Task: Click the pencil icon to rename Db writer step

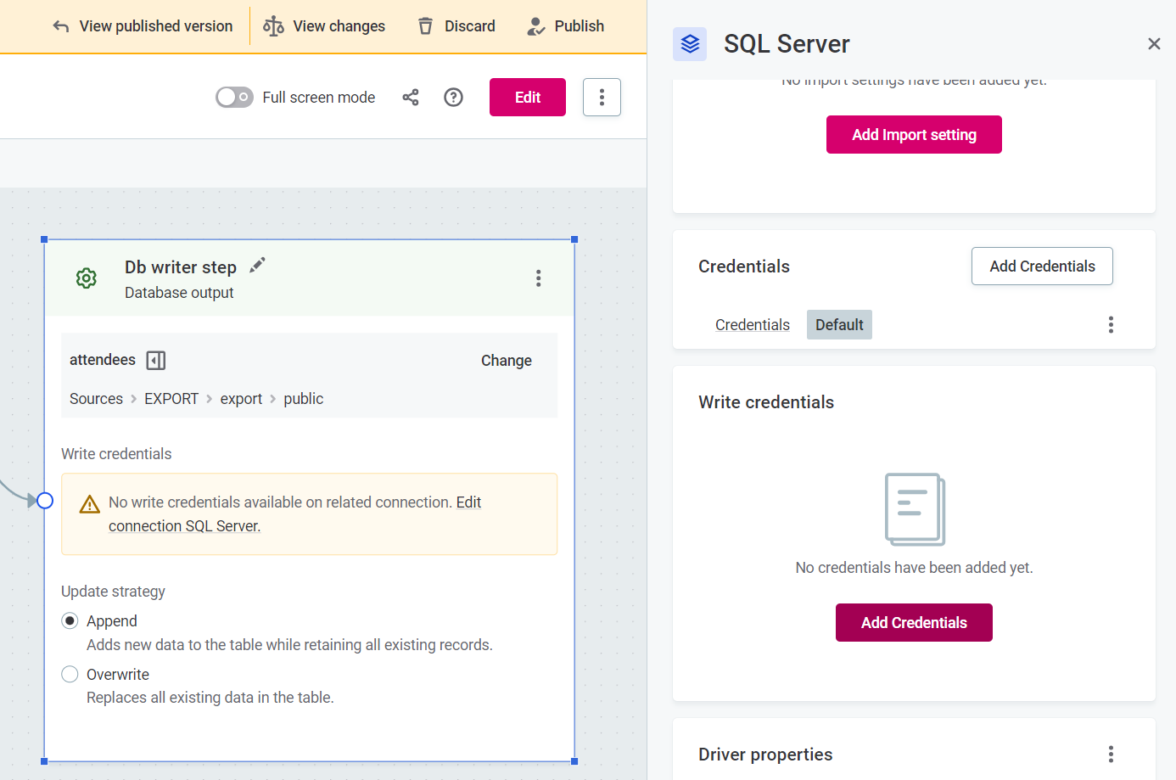Action: [256, 266]
